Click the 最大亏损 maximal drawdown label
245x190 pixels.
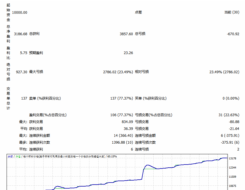coord(36,72)
